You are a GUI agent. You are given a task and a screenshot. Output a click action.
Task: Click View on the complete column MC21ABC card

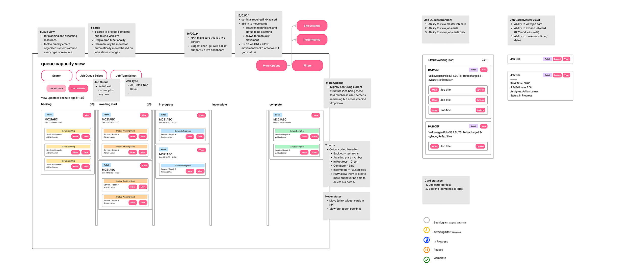pyautogui.click(x=315, y=115)
